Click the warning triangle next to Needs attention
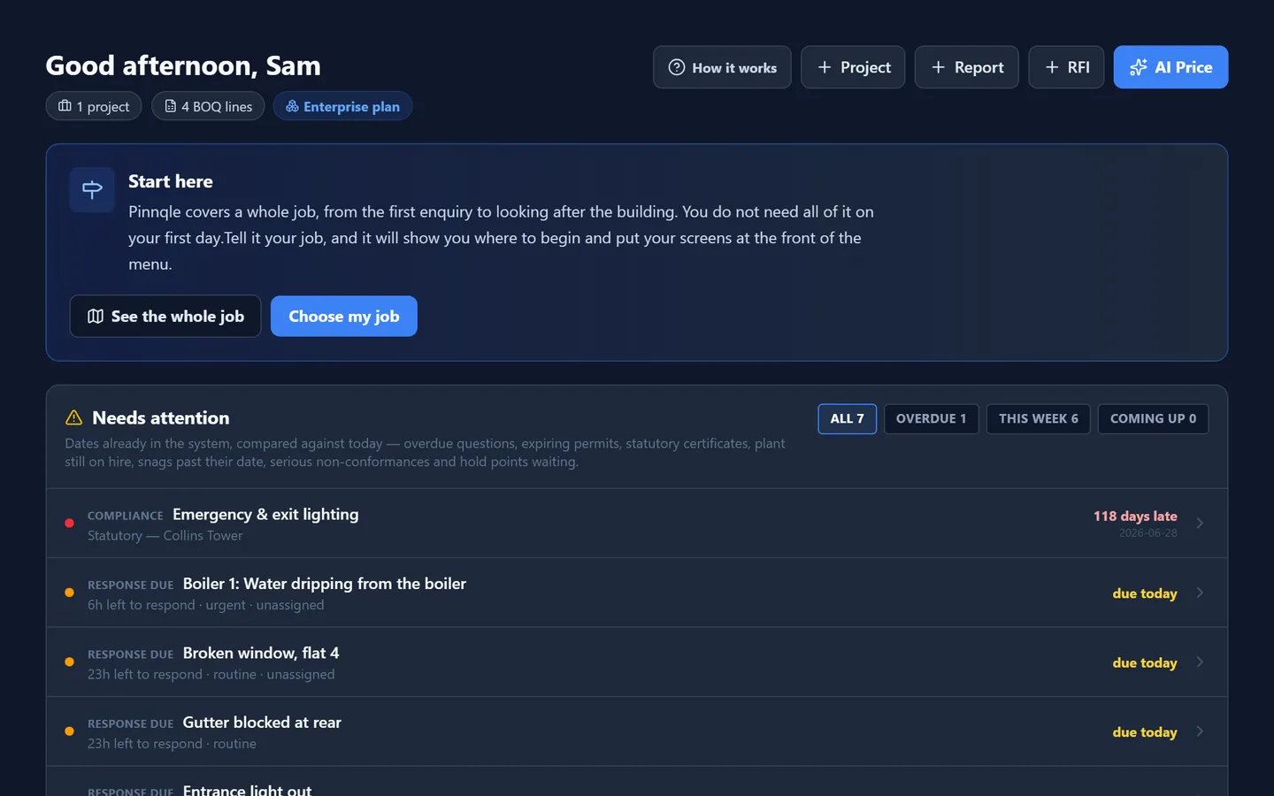The width and height of the screenshot is (1274, 796). (x=74, y=417)
